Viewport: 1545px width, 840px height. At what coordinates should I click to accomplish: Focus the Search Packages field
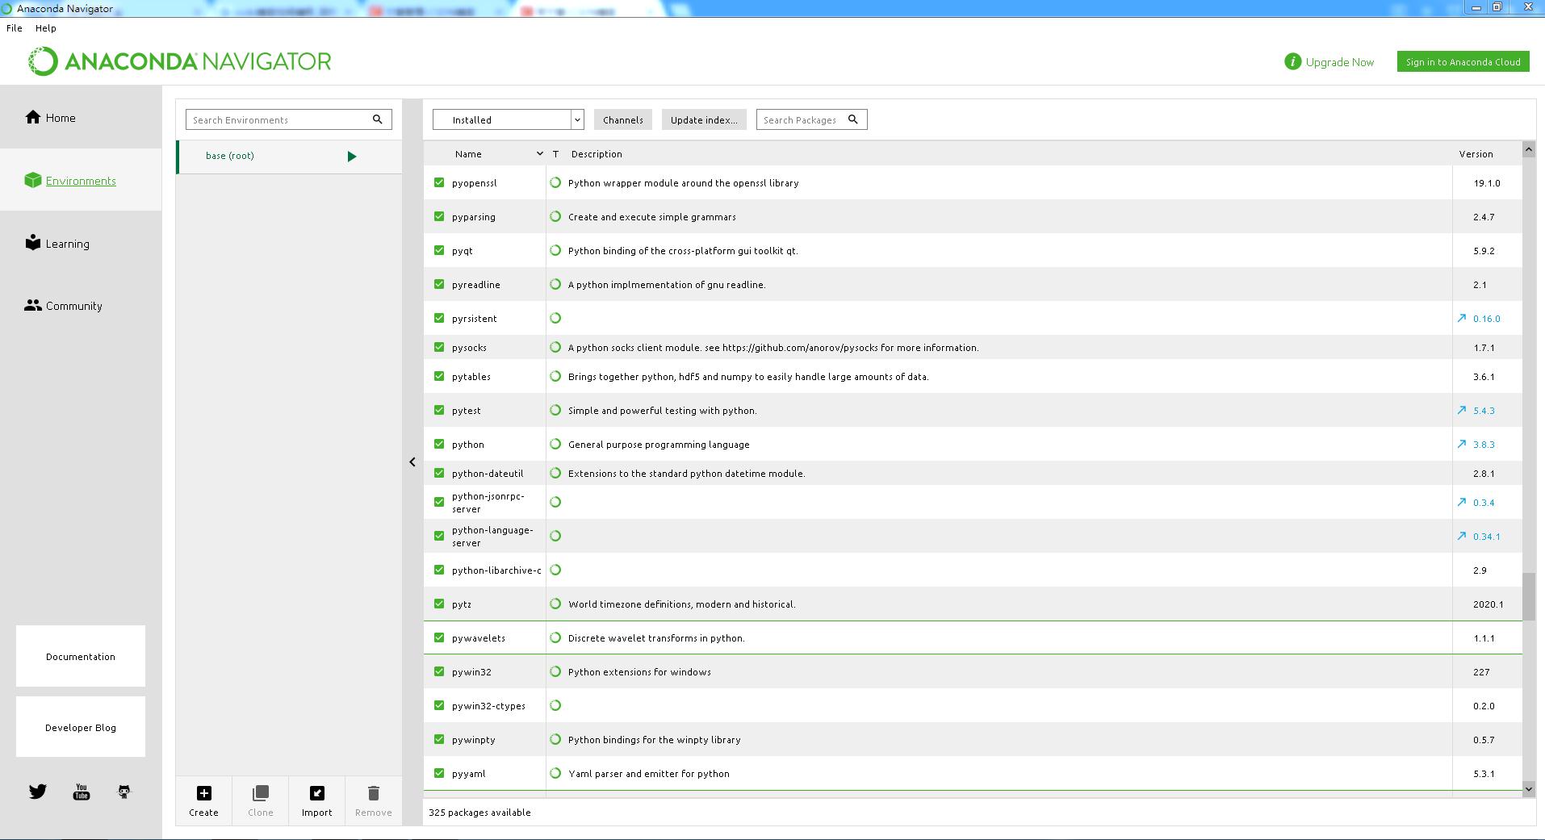point(811,119)
